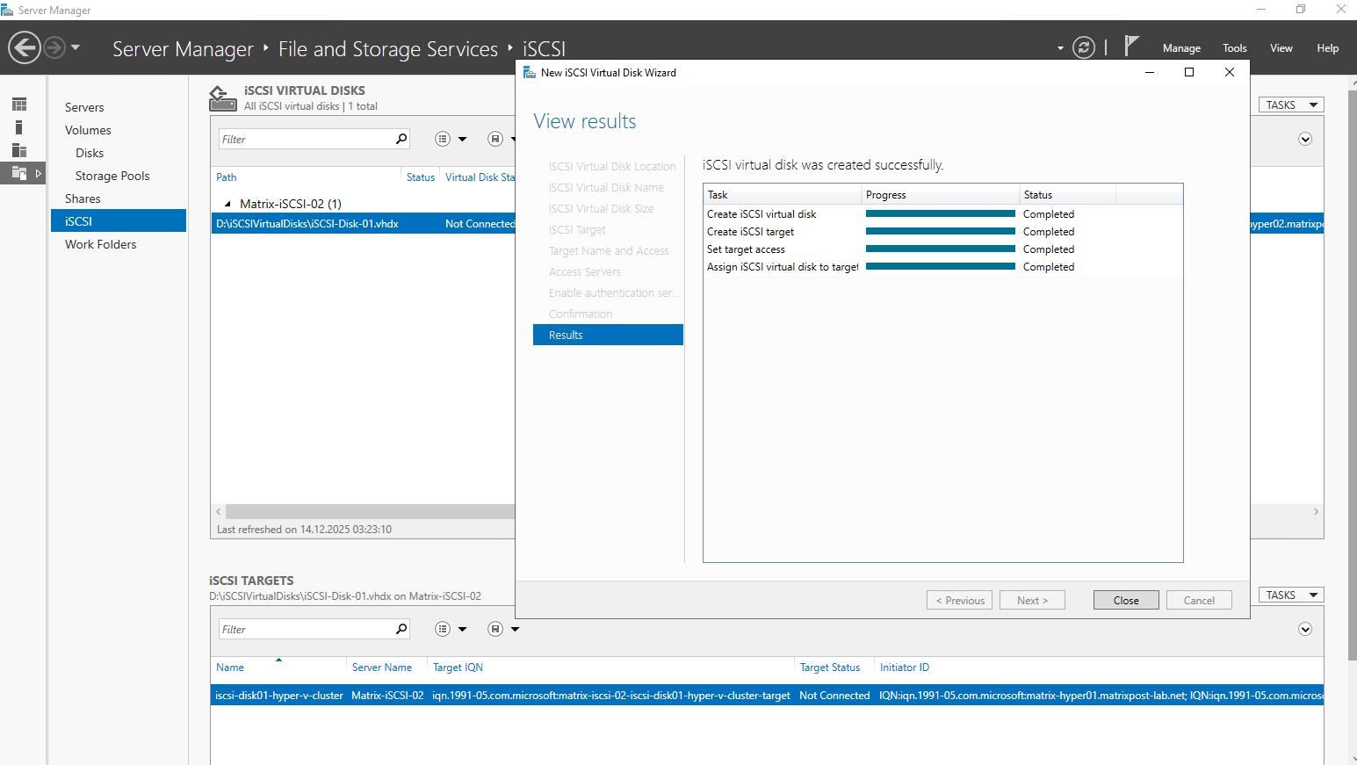Open TASKS dropdown for iSCSI virtual disks
The width and height of the screenshot is (1357, 765).
(x=1290, y=105)
